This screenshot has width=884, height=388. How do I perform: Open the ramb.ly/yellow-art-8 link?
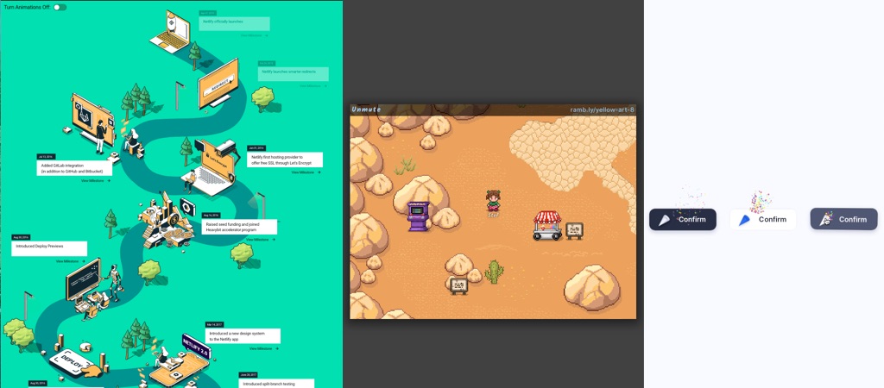click(x=602, y=110)
